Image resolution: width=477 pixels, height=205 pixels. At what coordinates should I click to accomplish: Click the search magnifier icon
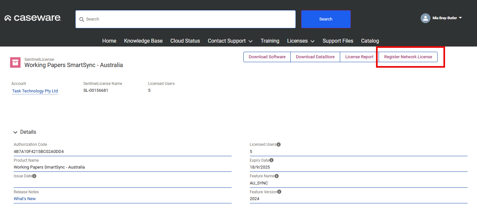pos(82,20)
